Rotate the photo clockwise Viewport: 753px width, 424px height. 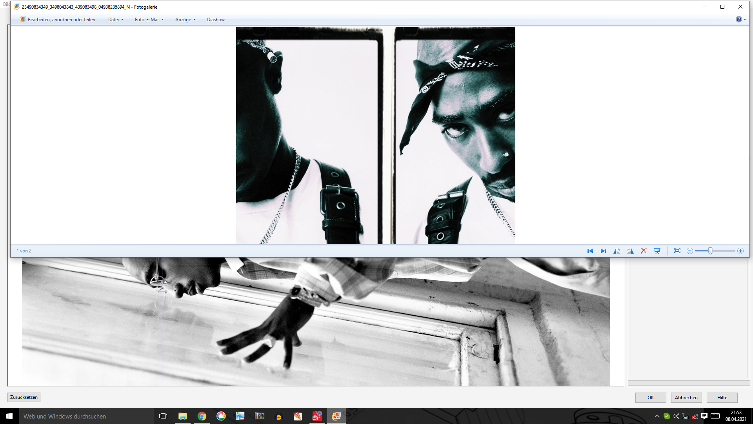630,251
